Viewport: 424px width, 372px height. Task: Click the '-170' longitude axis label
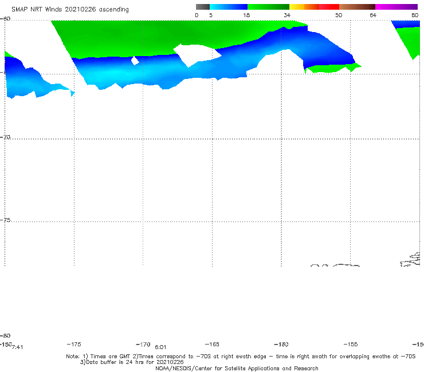click(143, 345)
